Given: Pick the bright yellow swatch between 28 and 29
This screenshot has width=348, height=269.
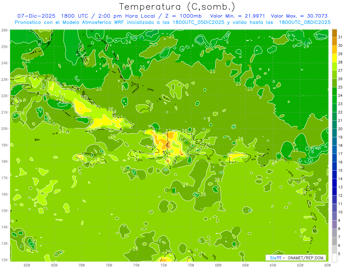Looking at the screenshot, I should (x=334, y=58).
